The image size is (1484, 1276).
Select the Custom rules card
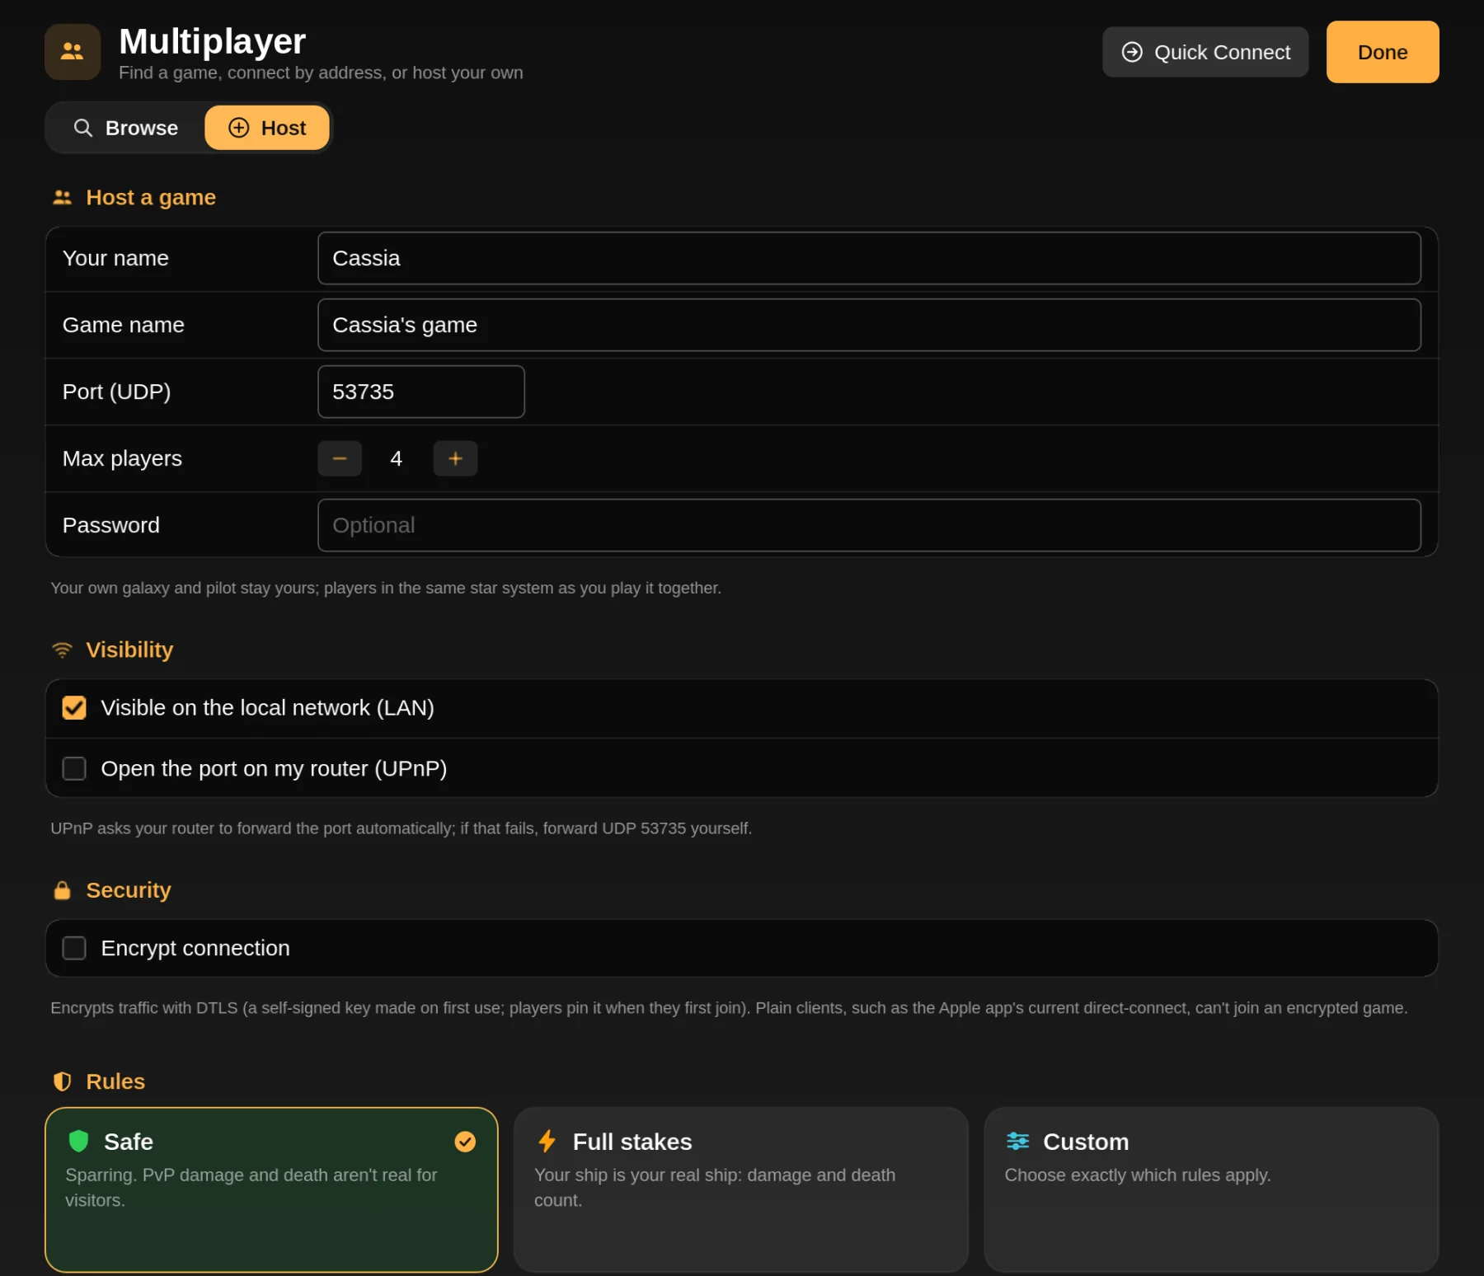pos(1211,1190)
